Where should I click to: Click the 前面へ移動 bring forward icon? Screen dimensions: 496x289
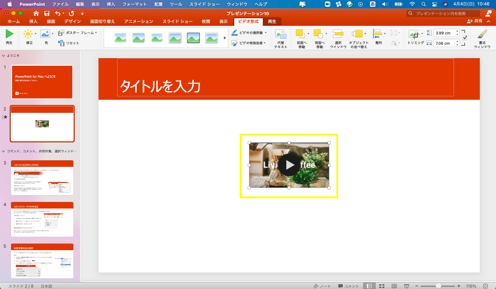(x=300, y=34)
